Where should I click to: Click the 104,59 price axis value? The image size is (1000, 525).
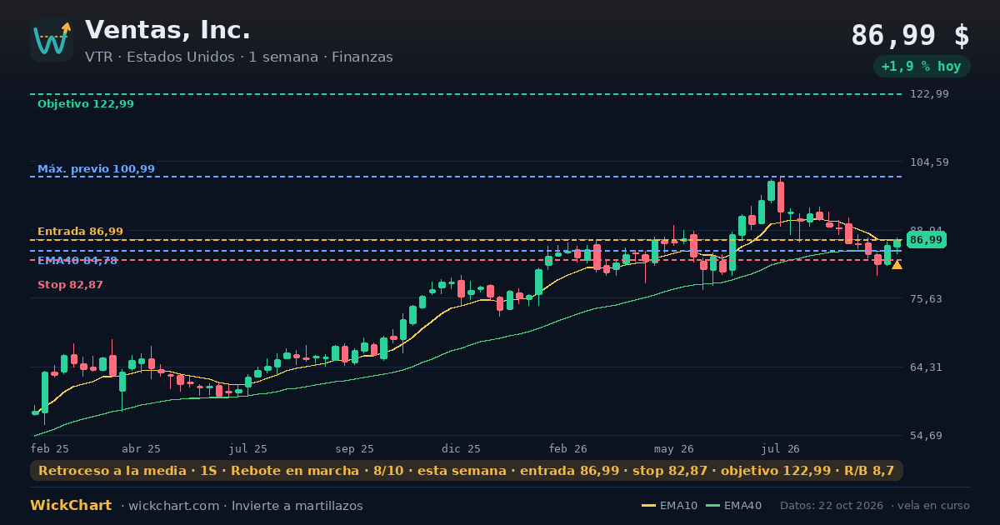929,162
